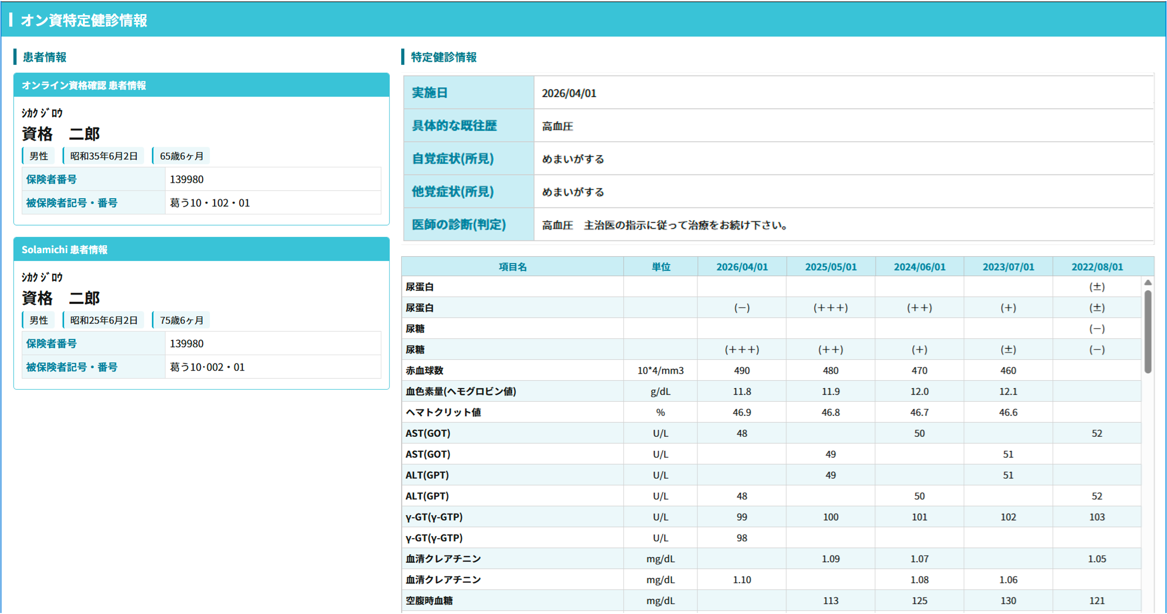This screenshot has height=614, width=1167.
Task: Select the 赤血球数 row
Action: [x=424, y=371]
